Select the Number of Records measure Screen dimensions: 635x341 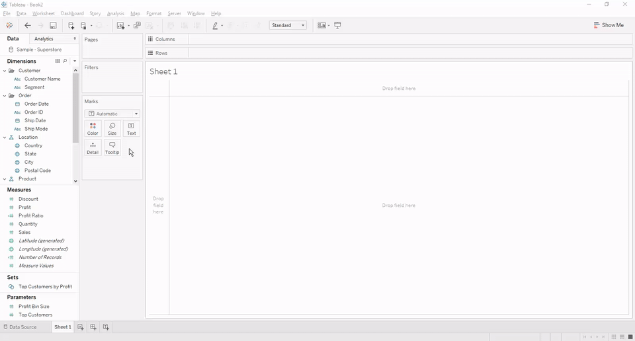[40, 257]
